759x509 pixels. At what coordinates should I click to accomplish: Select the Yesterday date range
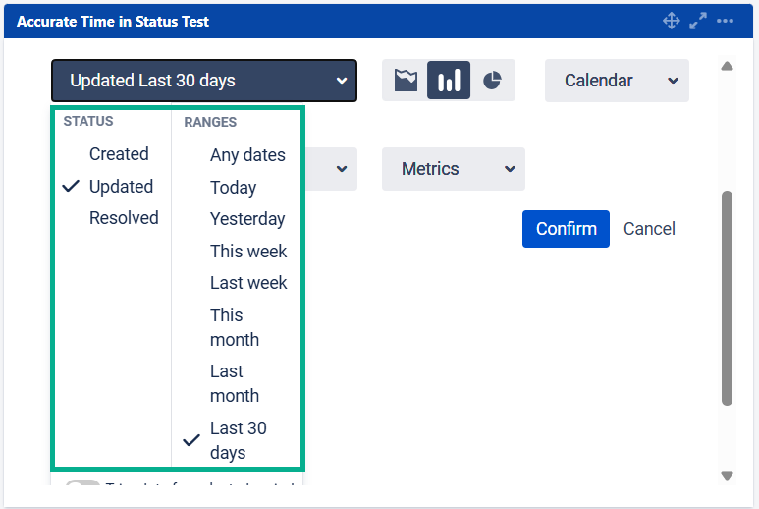pos(247,219)
